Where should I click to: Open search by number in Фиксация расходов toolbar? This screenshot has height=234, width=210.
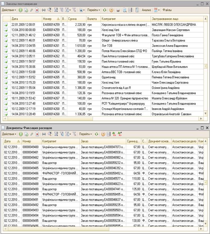(49, 134)
